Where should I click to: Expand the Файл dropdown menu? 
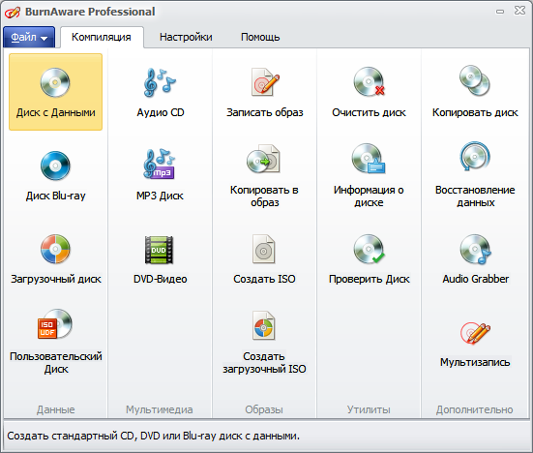(29, 37)
